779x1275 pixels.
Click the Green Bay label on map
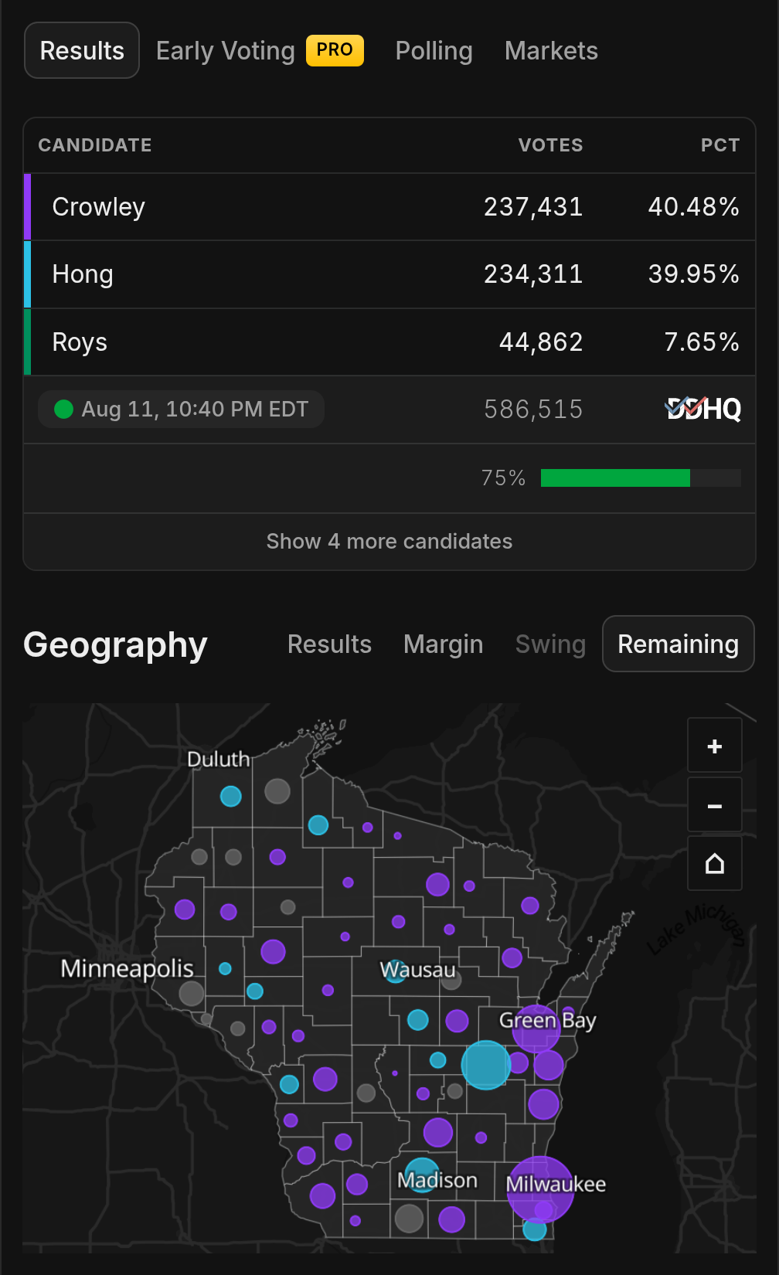click(547, 1021)
